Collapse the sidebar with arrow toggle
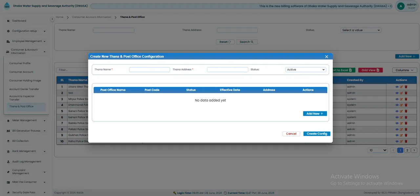This screenshot has height=196, width=420. pyautogui.click(x=52, y=19)
